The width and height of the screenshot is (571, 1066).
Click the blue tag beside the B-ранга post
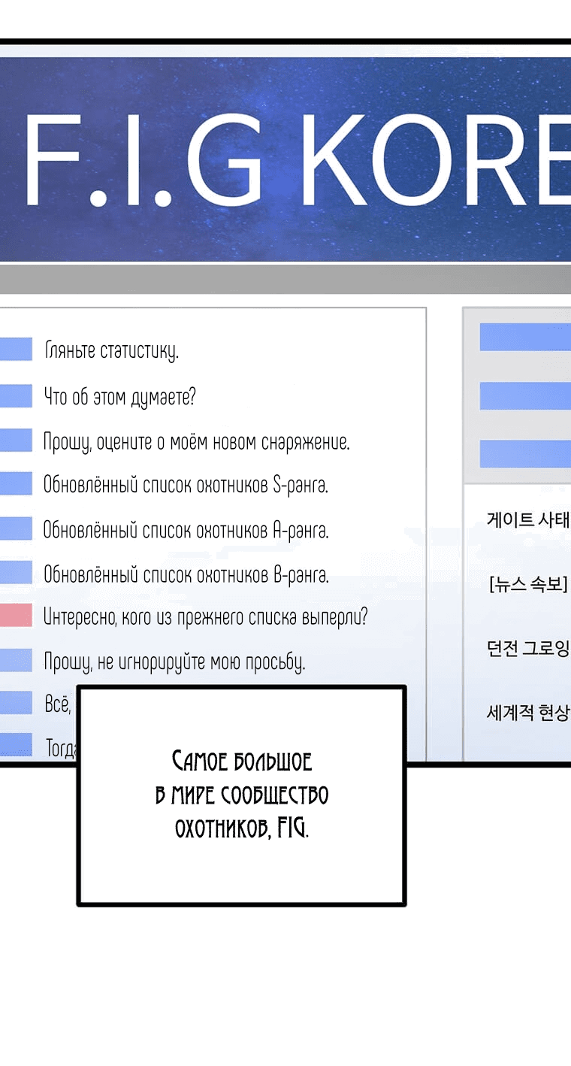pos(16,573)
